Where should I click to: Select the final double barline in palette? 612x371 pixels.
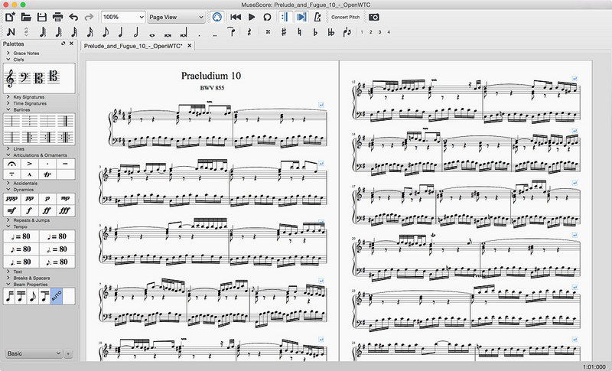tap(65, 121)
